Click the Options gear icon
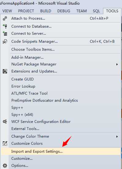The height and width of the screenshot is (169, 122). (5, 165)
